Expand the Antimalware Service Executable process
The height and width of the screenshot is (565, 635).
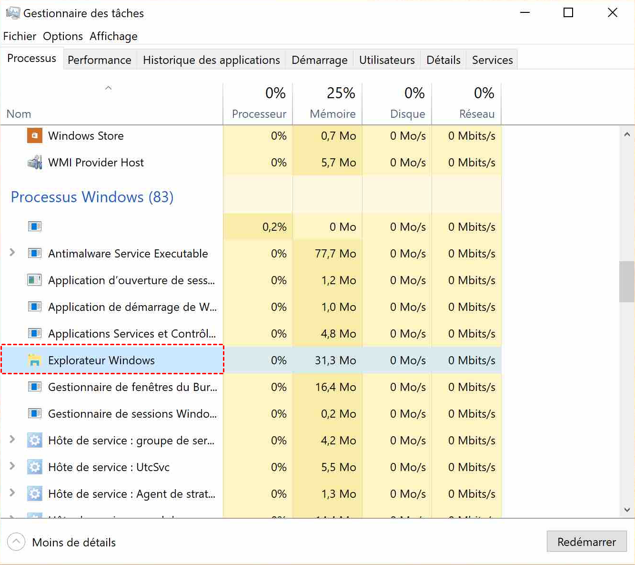point(12,253)
